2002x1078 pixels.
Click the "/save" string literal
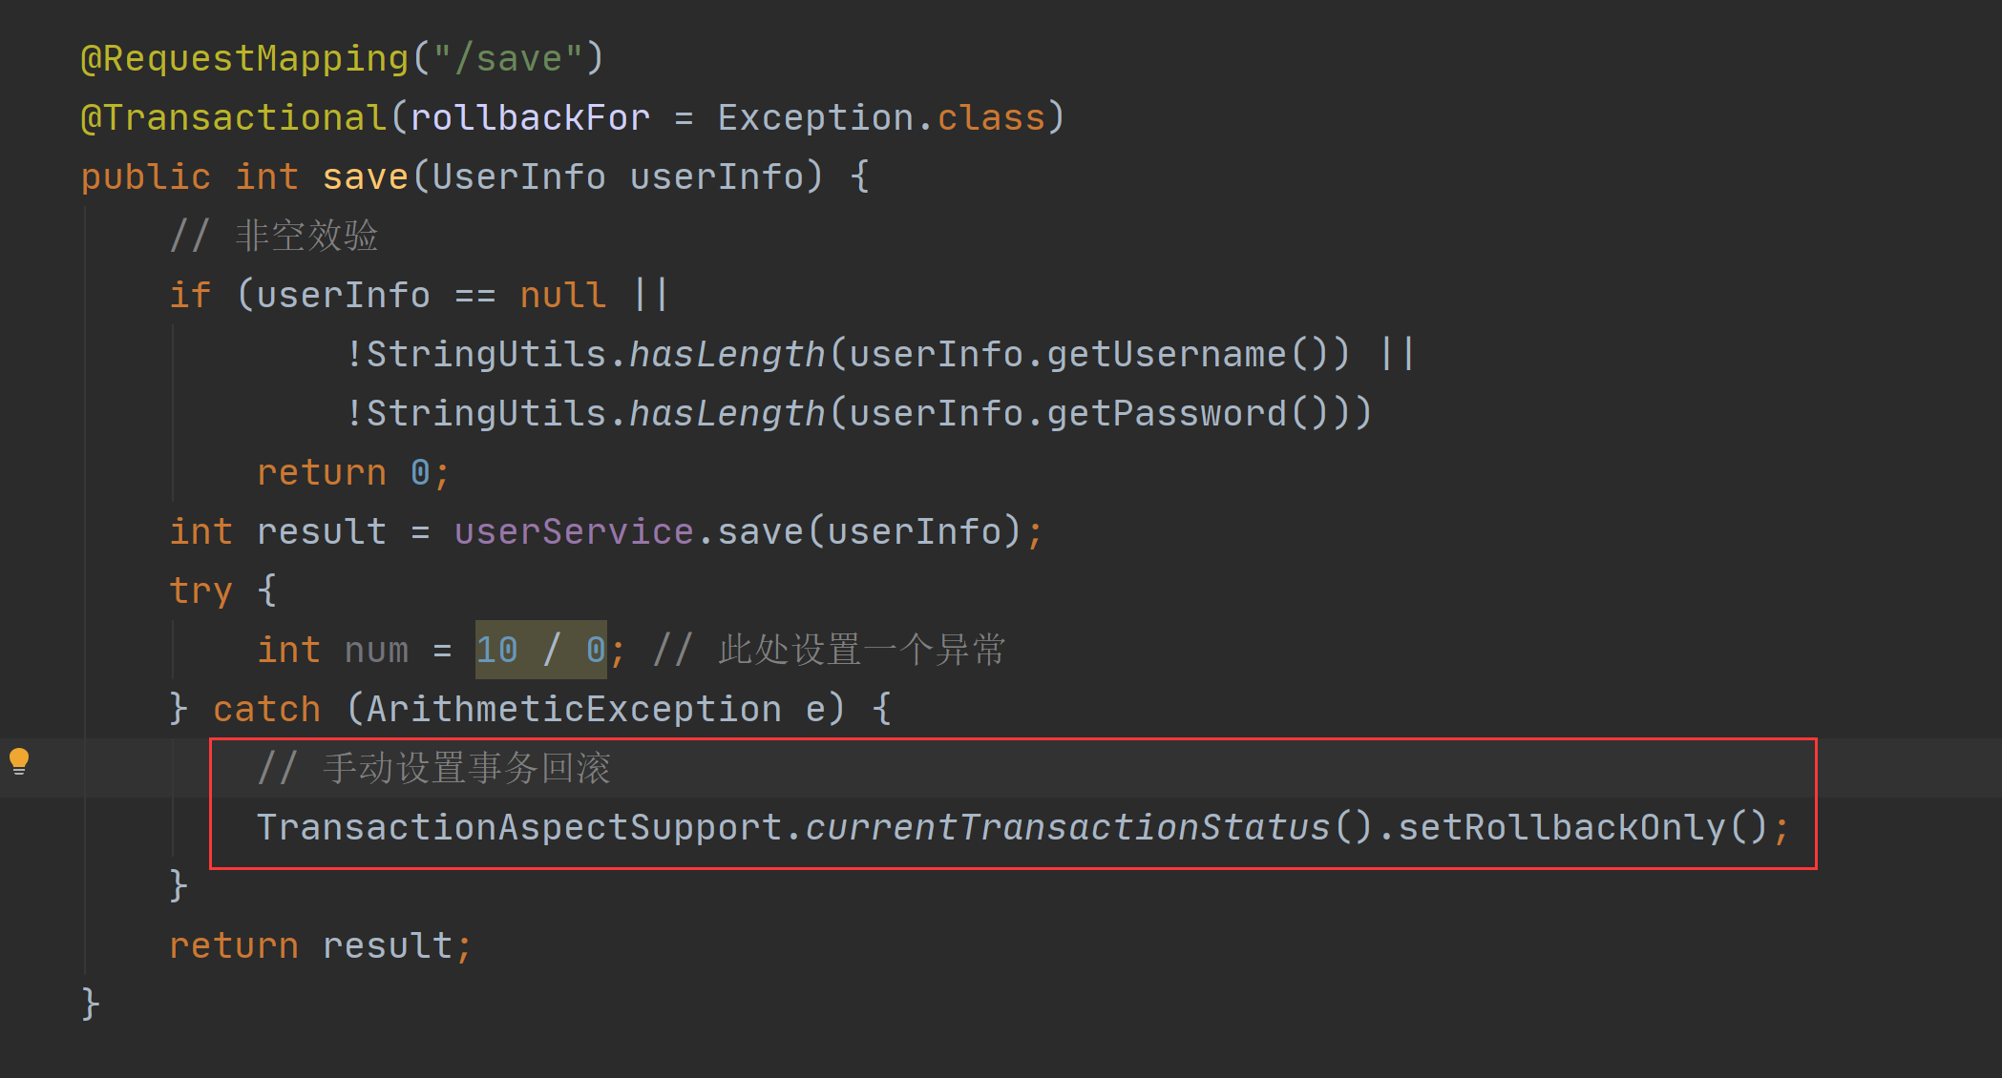[x=508, y=58]
